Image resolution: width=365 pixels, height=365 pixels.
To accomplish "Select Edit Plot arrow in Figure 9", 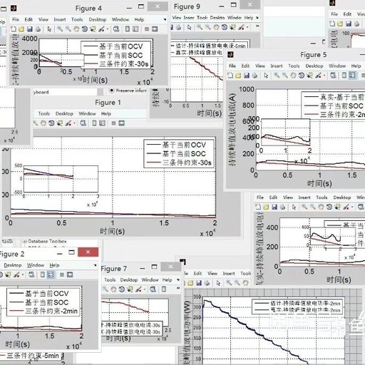I will click(x=189, y=27).
